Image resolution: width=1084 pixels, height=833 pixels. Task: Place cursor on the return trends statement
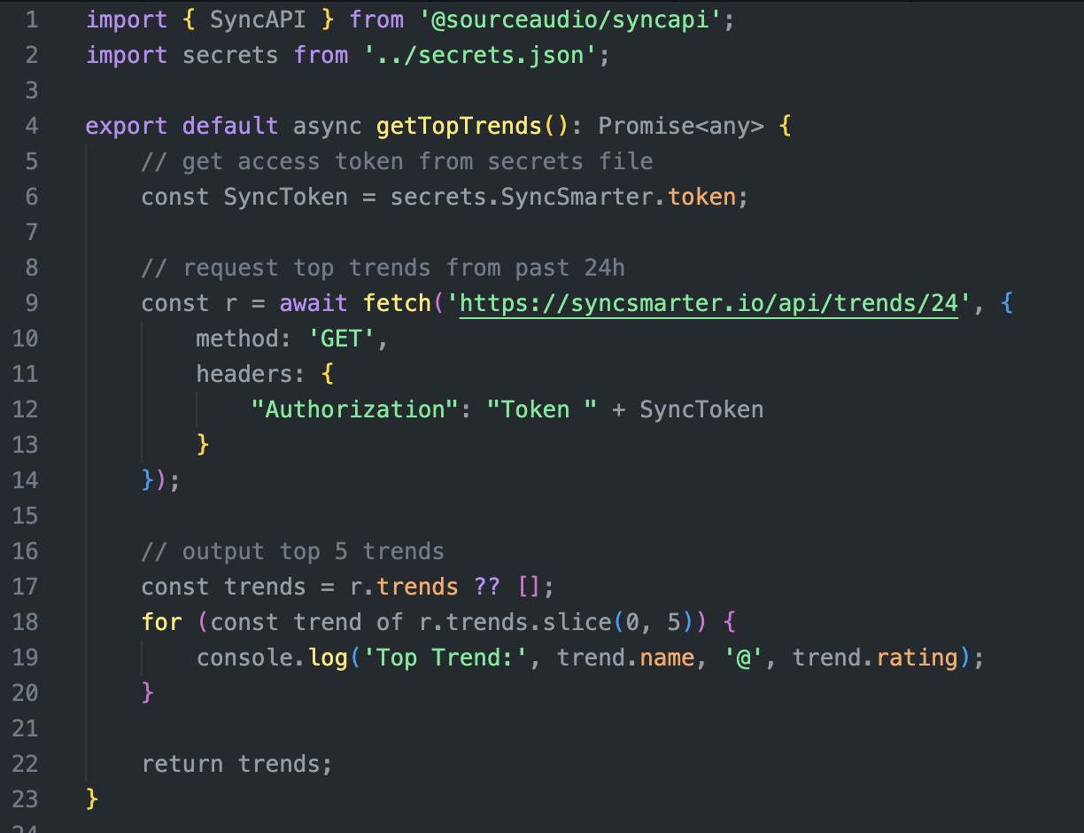click(x=236, y=764)
